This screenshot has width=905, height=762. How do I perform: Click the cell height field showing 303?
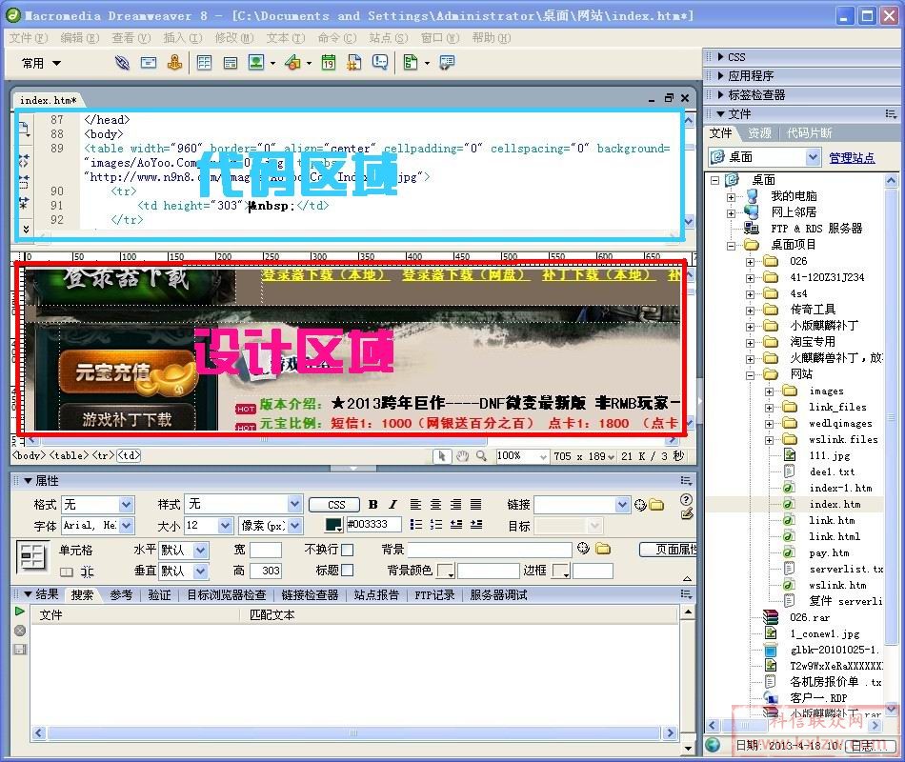click(266, 571)
